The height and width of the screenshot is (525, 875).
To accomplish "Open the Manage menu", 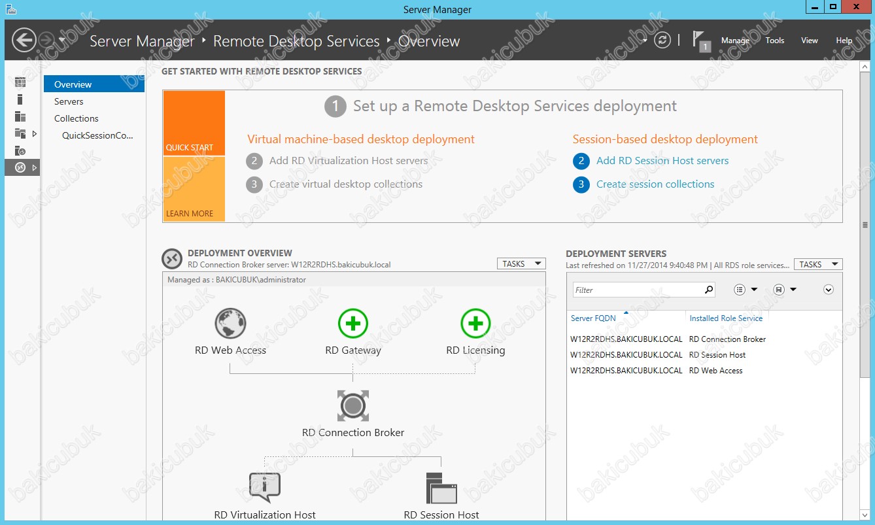I will click(x=735, y=41).
